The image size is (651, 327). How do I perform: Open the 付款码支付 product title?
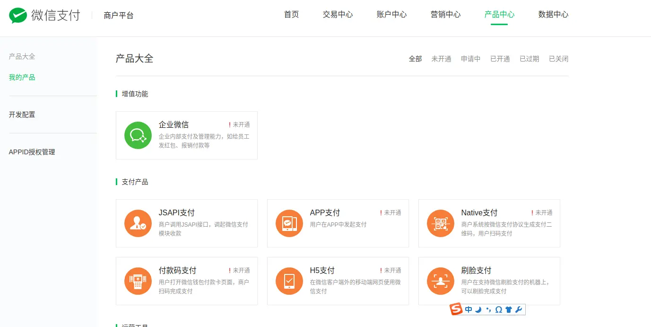(x=177, y=271)
